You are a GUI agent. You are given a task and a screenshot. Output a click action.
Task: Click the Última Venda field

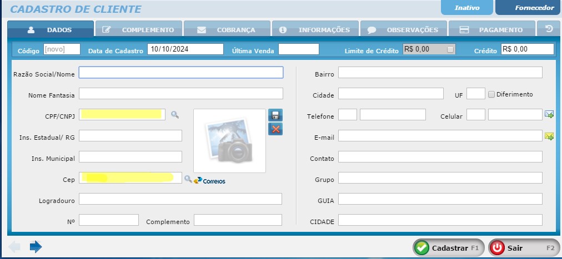tap(299, 49)
